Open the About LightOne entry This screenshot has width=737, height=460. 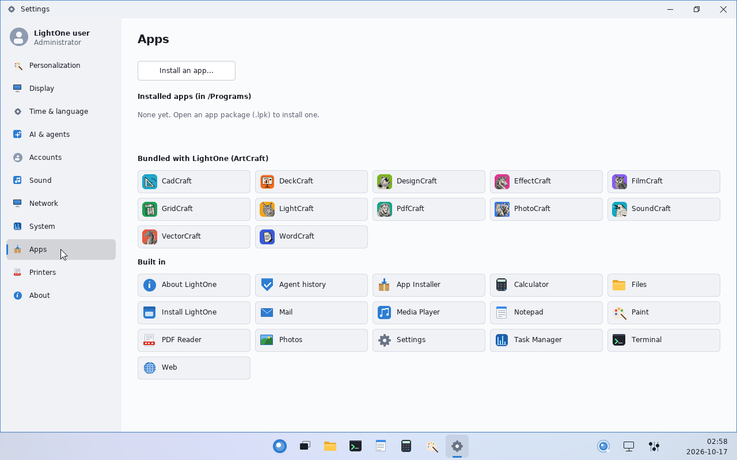pyautogui.click(x=194, y=285)
